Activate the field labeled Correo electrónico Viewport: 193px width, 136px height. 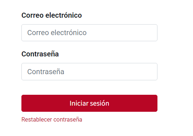89,33
